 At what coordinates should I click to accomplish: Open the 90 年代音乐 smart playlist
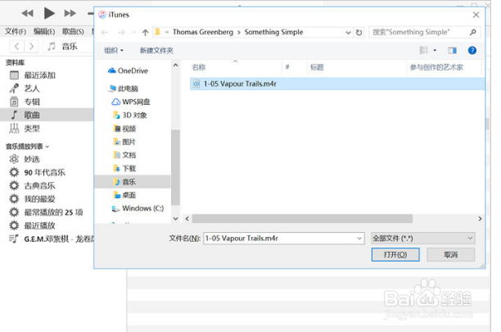pyautogui.click(x=47, y=172)
